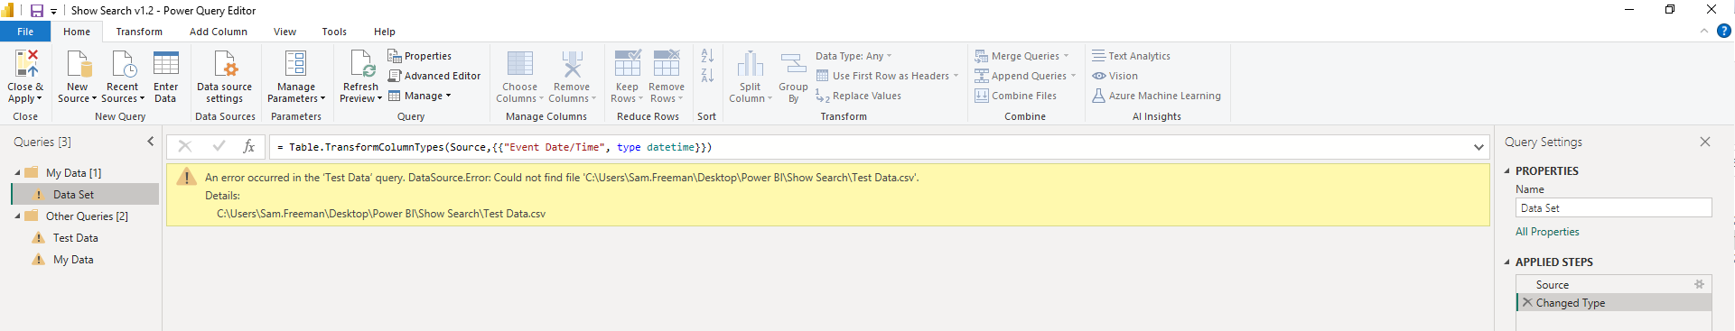
Task: Collapse the Other Queries [2] folder
Action: coord(17,216)
